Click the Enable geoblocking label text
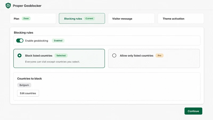The height and width of the screenshot is (120, 213). coord(36,41)
